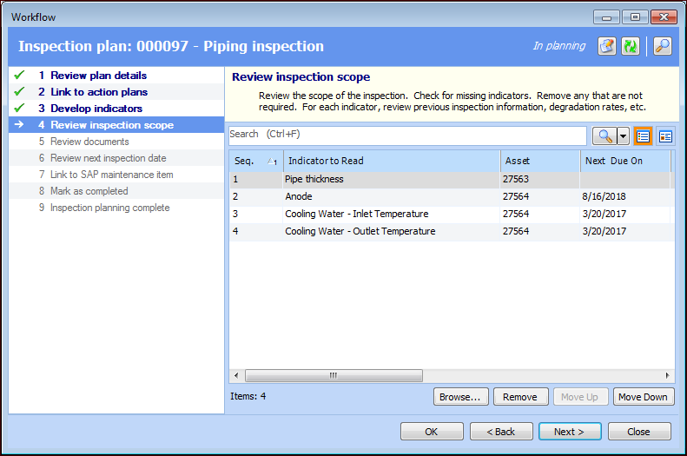Screen dimensions: 687x456
Task: Switch to card detail view icon
Action: [665, 135]
